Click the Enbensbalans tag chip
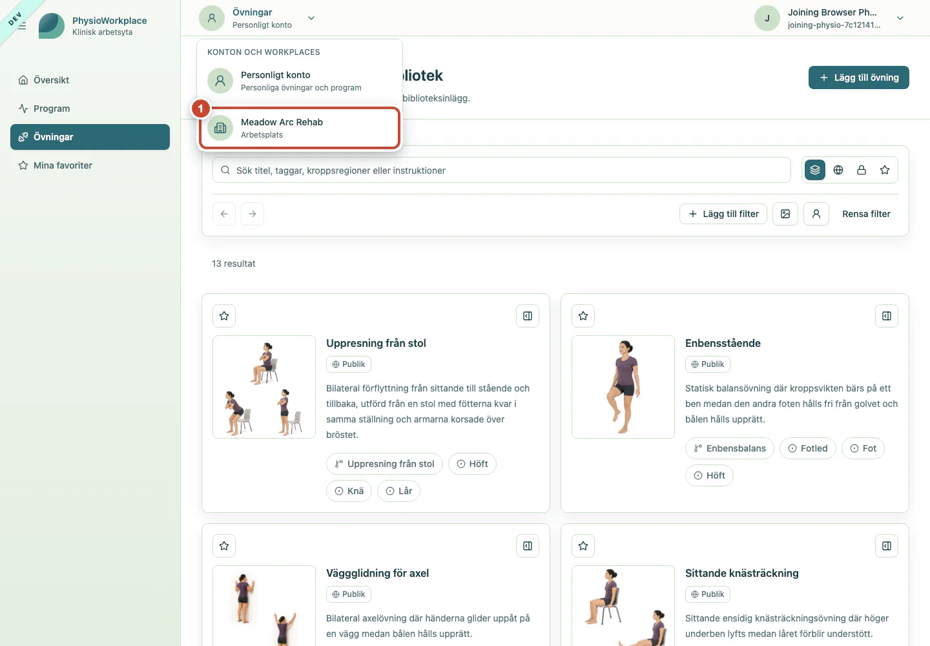The height and width of the screenshot is (646, 930). pos(729,448)
